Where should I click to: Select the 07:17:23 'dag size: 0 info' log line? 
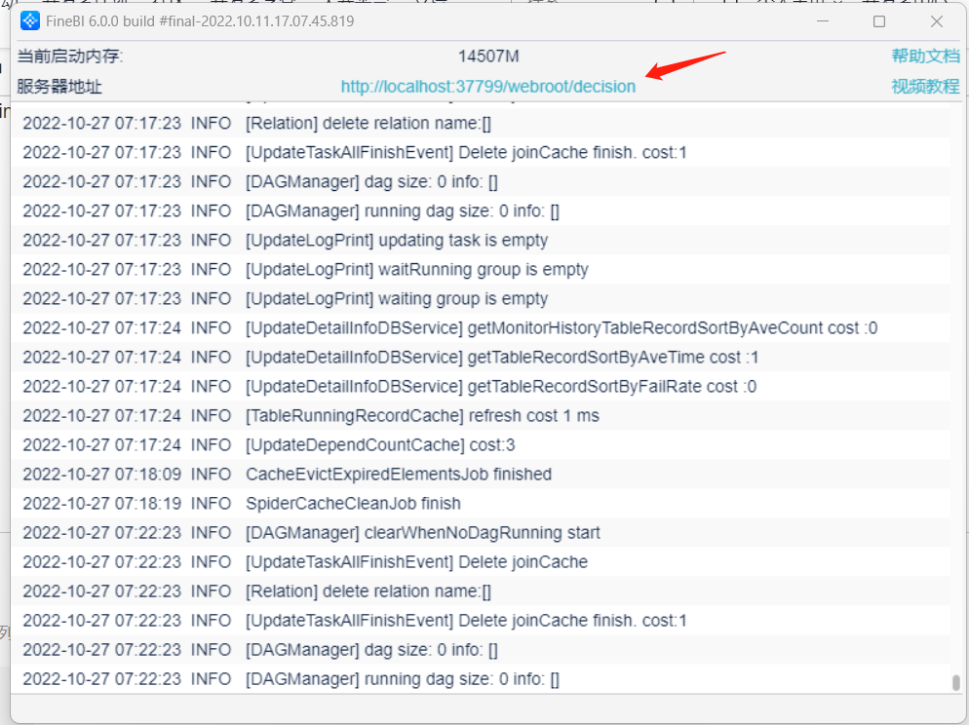point(481,182)
